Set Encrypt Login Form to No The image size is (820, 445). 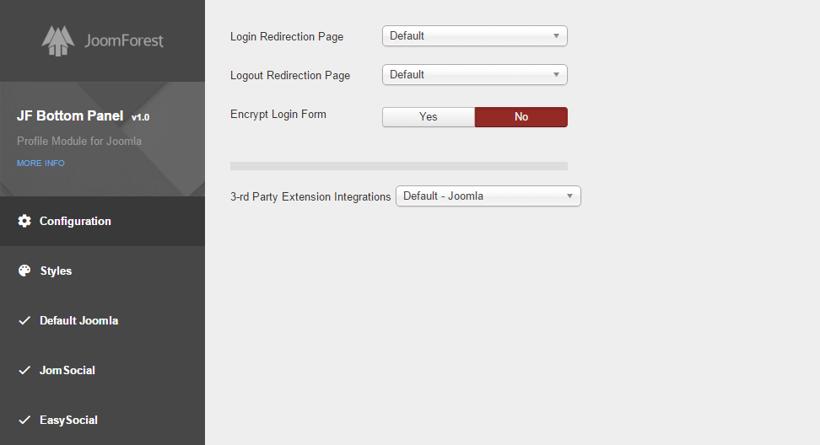(x=521, y=117)
